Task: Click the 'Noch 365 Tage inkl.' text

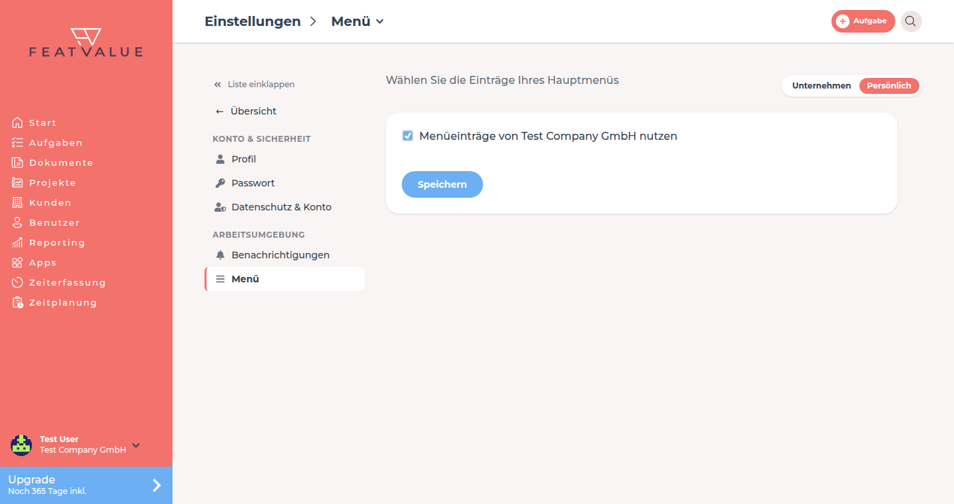Action: pos(47,491)
